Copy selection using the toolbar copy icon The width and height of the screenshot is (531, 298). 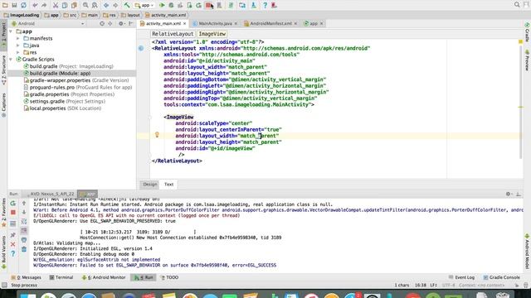point(65,5)
